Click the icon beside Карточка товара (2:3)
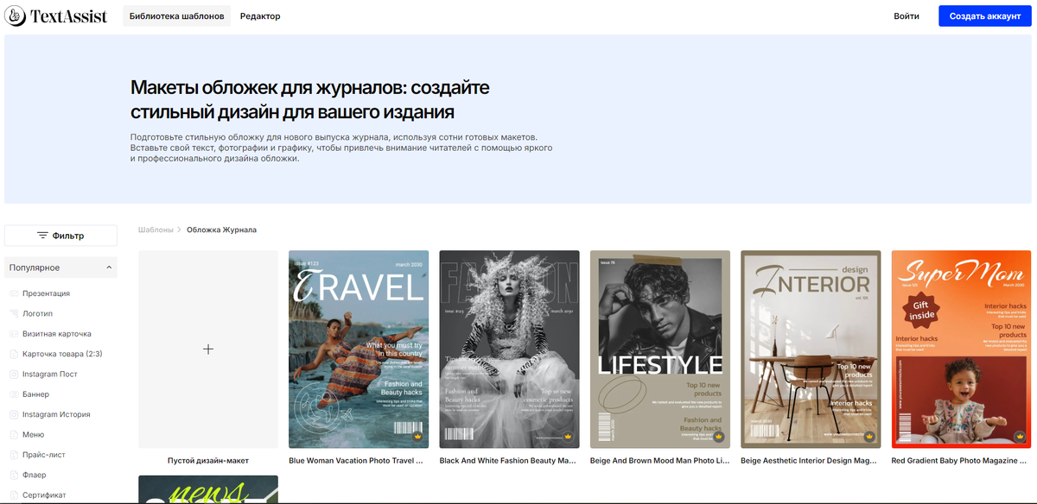 [14, 354]
